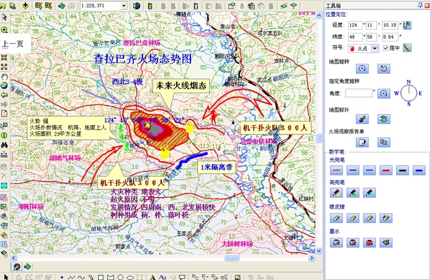Click the pencil button next to 居中
The height and width of the screenshot is (280, 431).
pyautogui.click(x=407, y=48)
